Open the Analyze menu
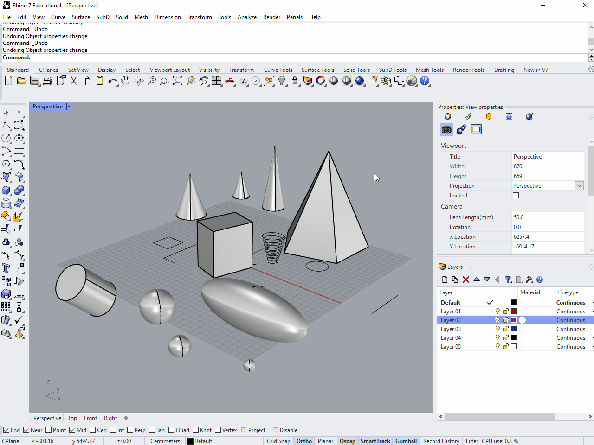 point(247,17)
